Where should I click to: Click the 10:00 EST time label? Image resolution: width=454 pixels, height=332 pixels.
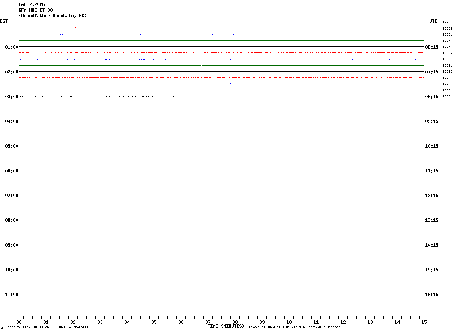click(12, 269)
